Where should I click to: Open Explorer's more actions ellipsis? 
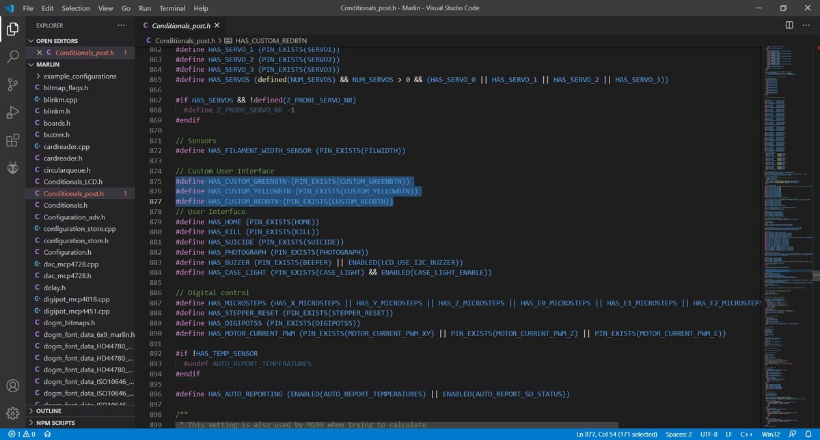point(121,25)
